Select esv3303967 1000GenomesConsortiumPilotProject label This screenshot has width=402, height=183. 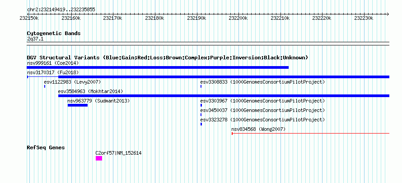pos(262,101)
